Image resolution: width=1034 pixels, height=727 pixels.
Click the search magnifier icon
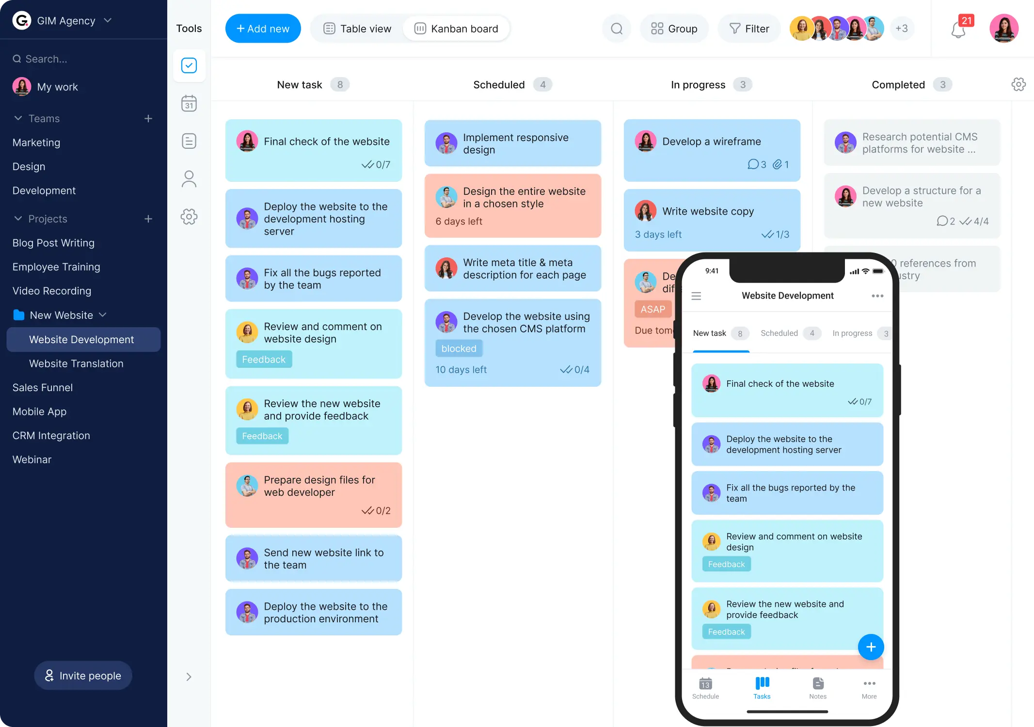pos(616,28)
